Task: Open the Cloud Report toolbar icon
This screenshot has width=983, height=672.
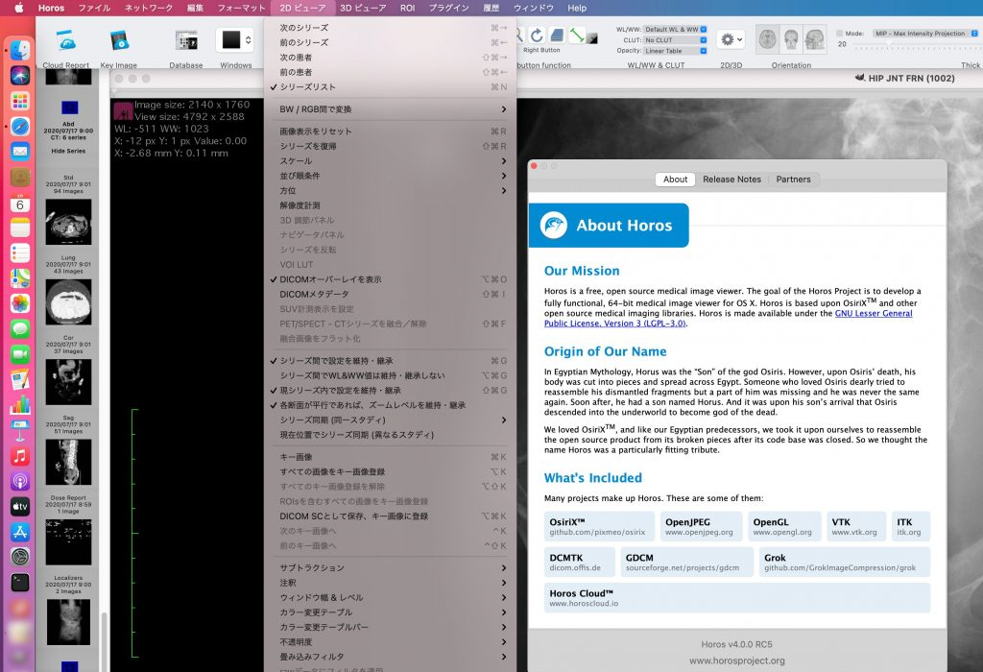Action: click(x=66, y=40)
